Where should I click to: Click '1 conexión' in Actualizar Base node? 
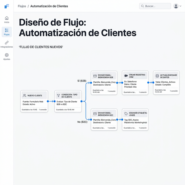(x=174, y=91)
